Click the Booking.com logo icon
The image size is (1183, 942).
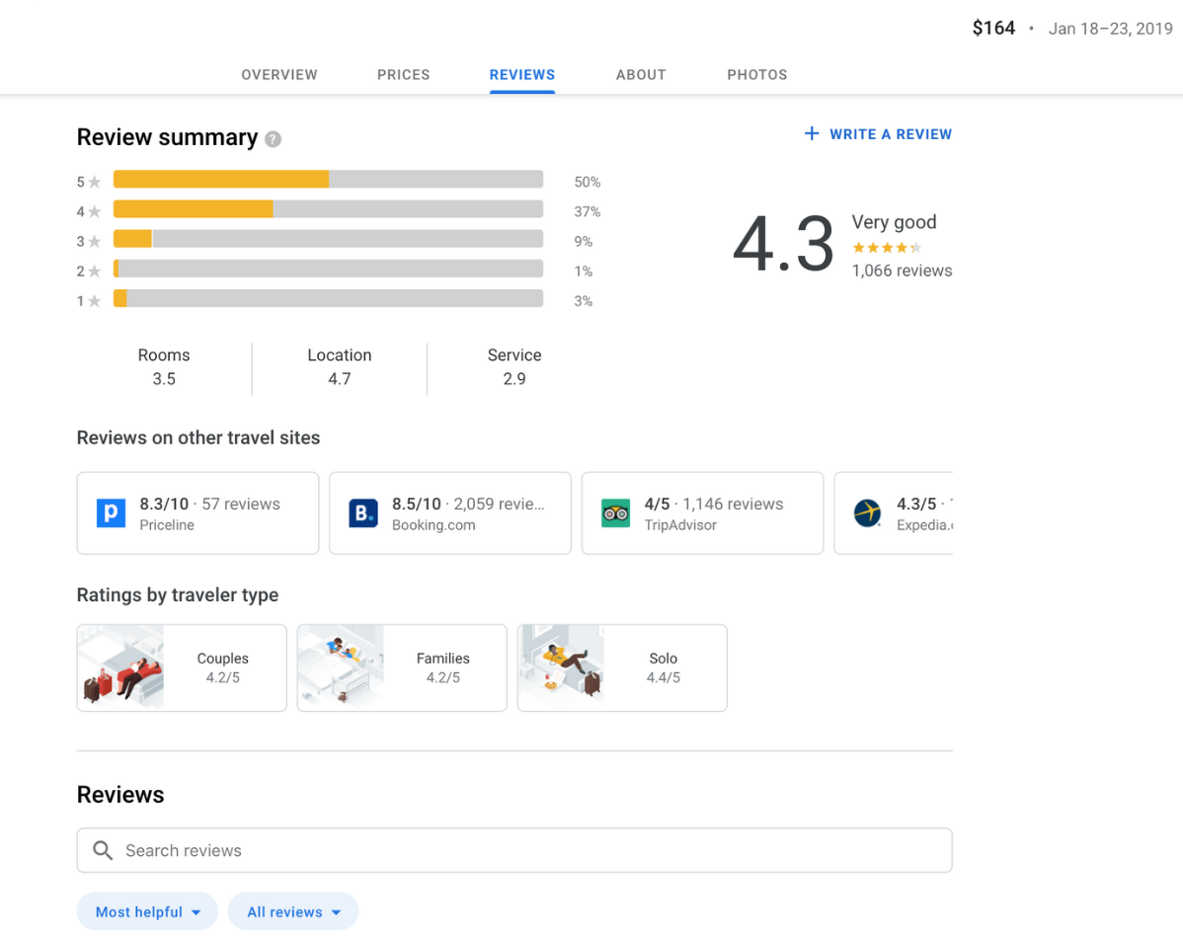click(363, 513)
